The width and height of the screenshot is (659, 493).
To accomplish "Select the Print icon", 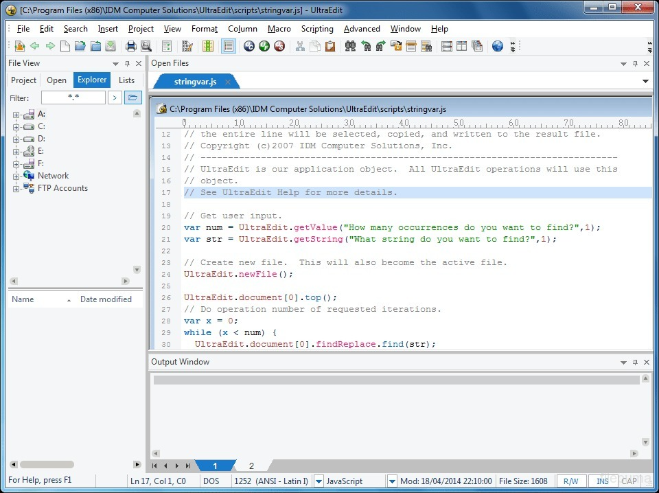I will tap(130, 45).
